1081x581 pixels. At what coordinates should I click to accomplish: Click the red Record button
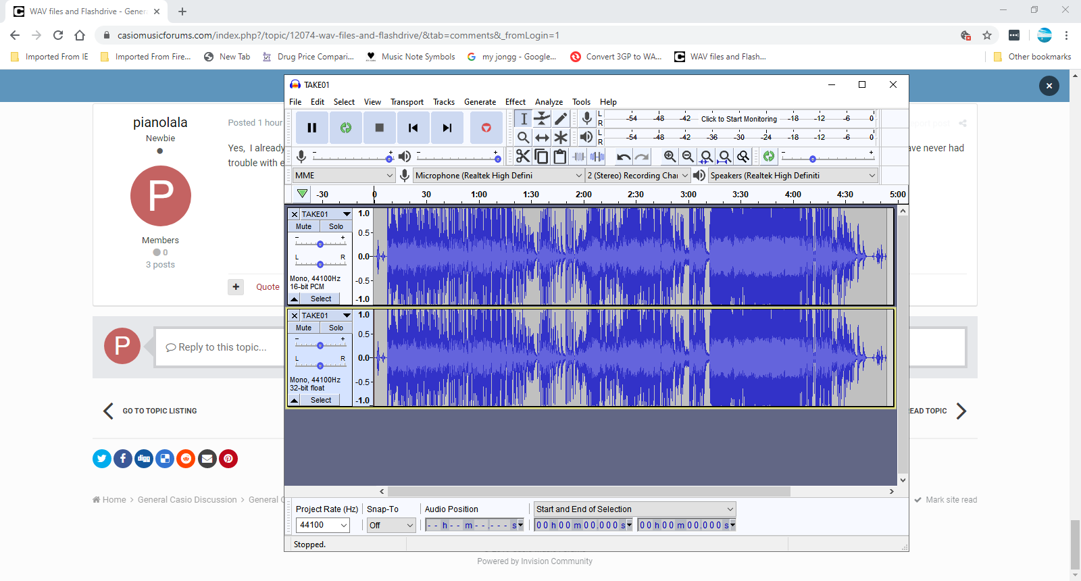click(486, 128)
